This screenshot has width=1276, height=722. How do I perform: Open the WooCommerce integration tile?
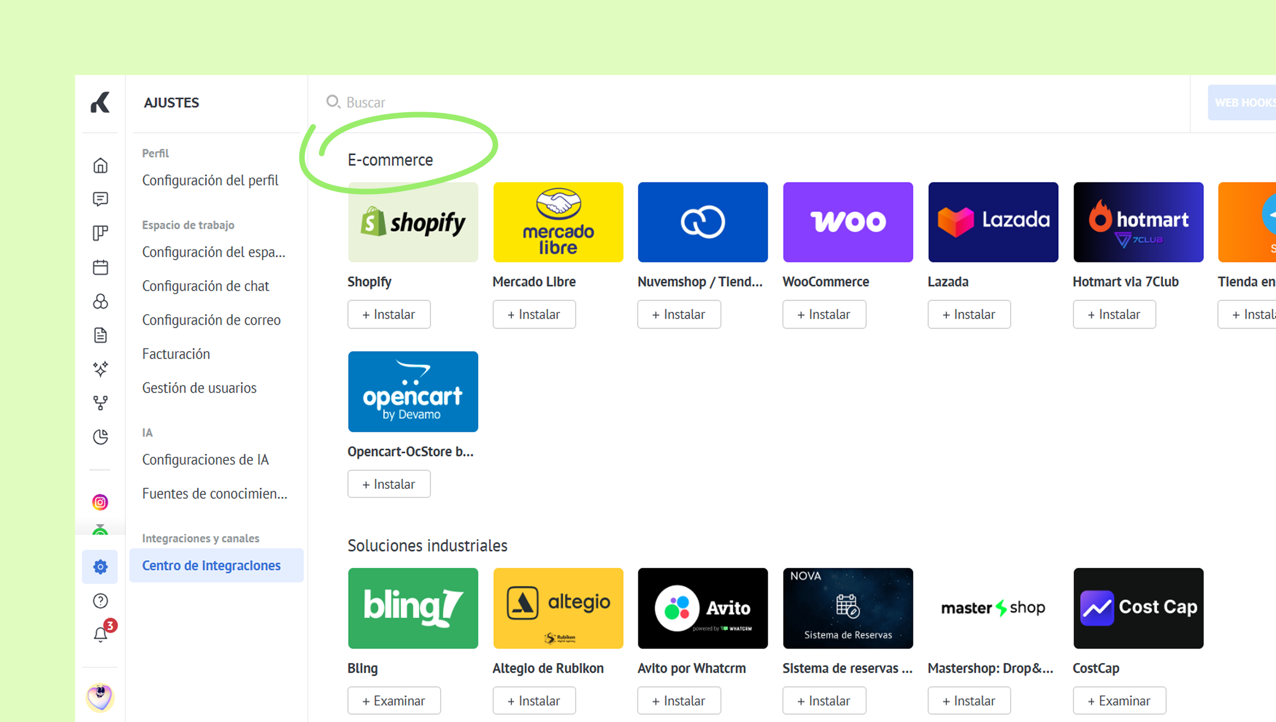pyautogui.click(x=848, y=222)
